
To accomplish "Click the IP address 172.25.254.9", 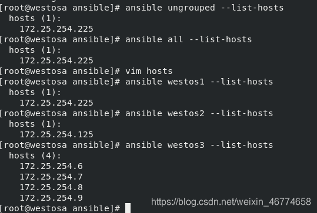I will pyautogui.click(x=51, y=198).
